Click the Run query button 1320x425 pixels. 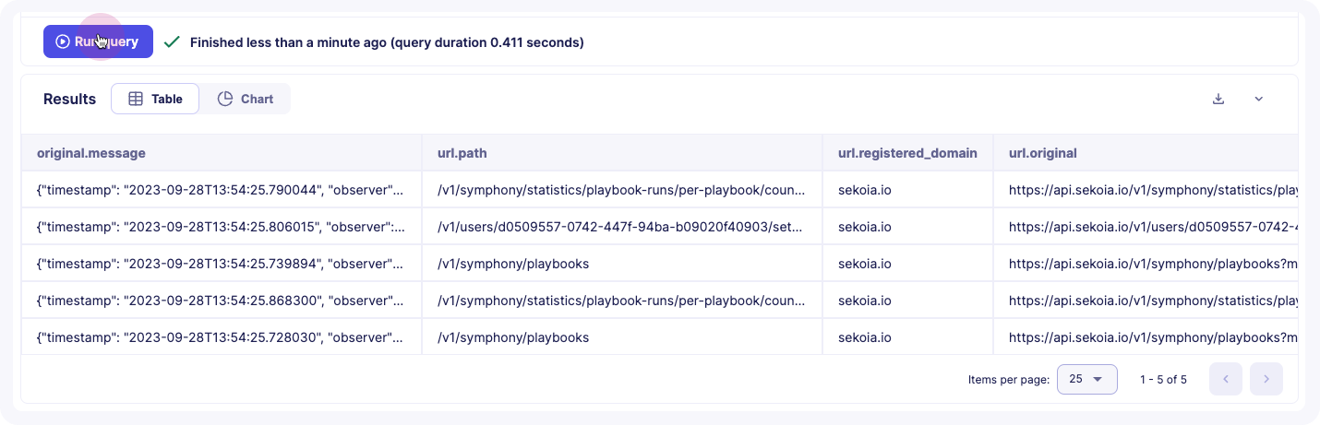(98, 41)
